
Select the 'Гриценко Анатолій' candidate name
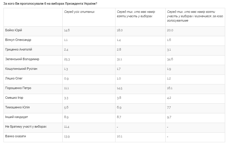pos(19,50)
